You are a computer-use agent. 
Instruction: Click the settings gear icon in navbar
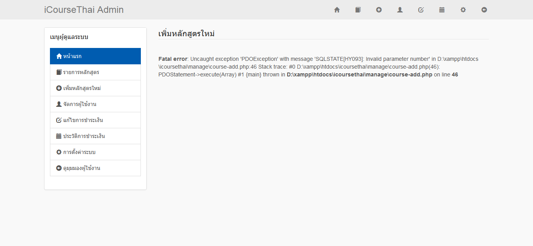(x=463, y=10)
